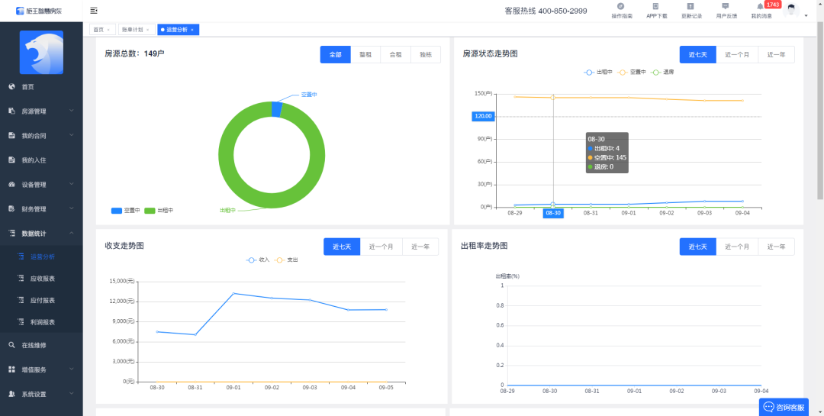Choose 近一年 for 收支走势图

coord(420,247)
